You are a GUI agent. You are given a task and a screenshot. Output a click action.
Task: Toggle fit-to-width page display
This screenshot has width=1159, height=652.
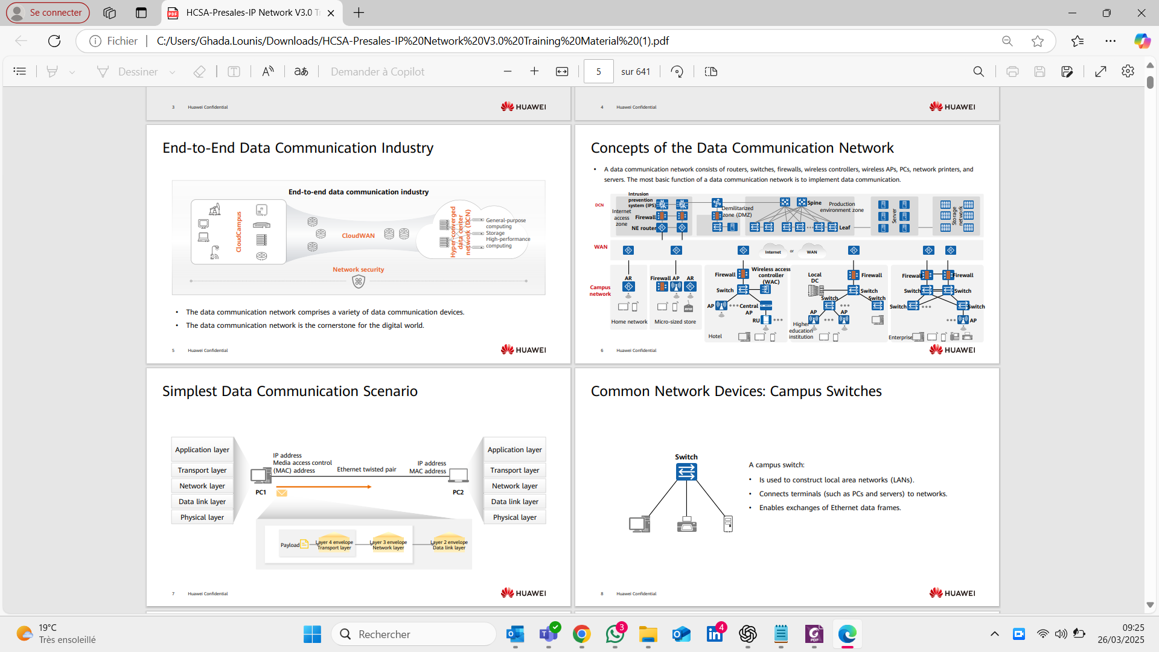pyautogui.click(x=562, y=71)
